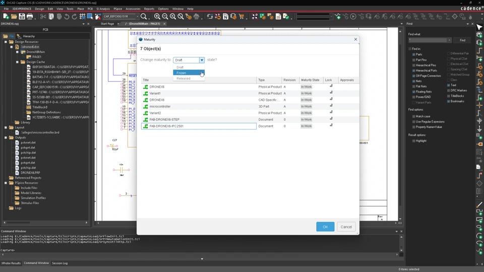
Task: Click Cancel in Maturity dialog
Action: click(346, 227)
